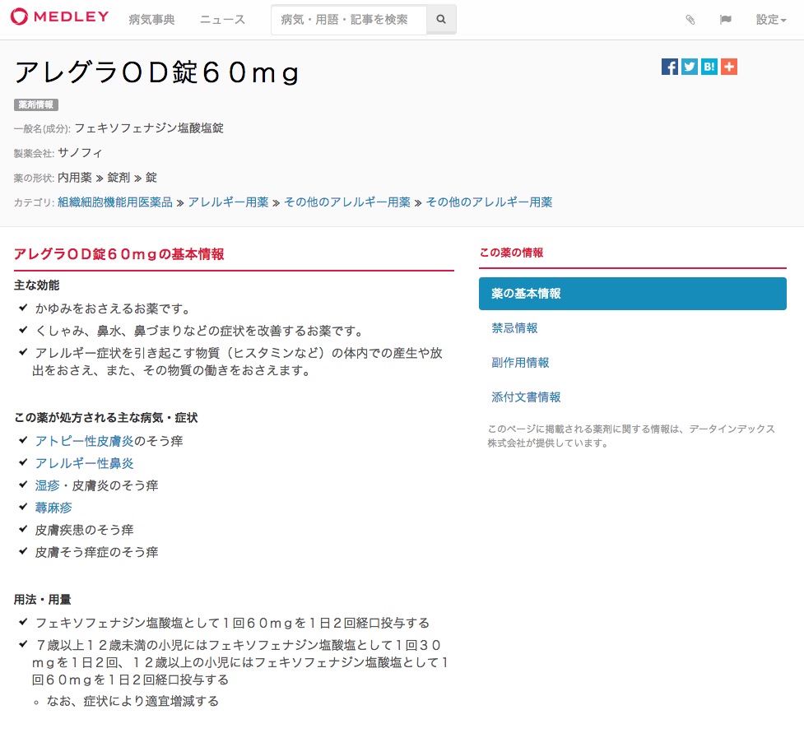Click the この薬の情報 sidebar heading
The width and height of the screenshot is (804, 733).
(511, 253)
